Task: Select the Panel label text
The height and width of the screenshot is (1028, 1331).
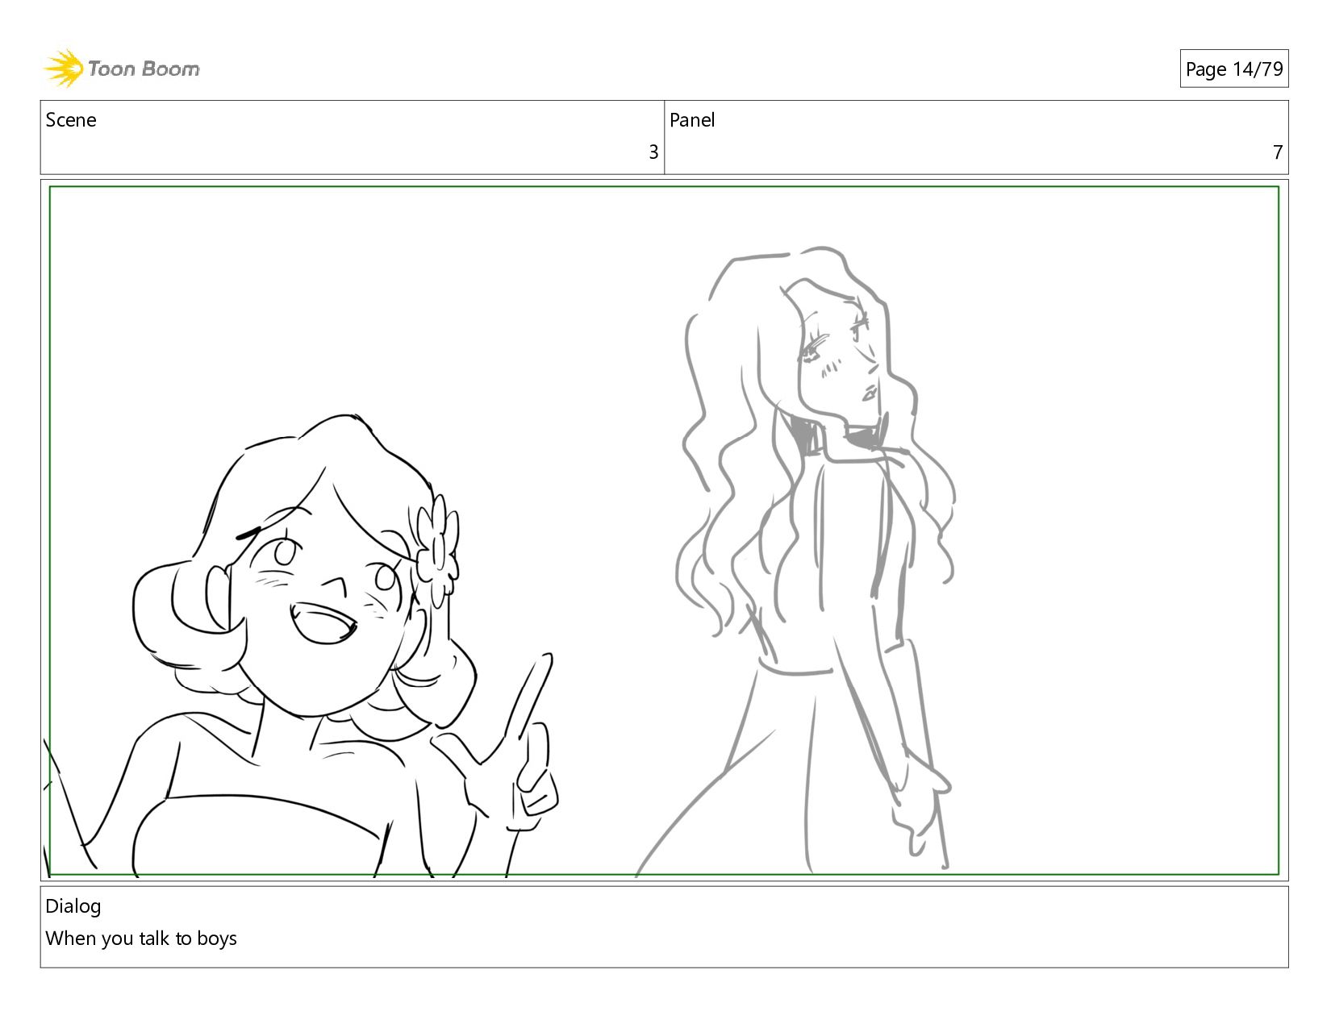Action: click(x=692, y=120)
